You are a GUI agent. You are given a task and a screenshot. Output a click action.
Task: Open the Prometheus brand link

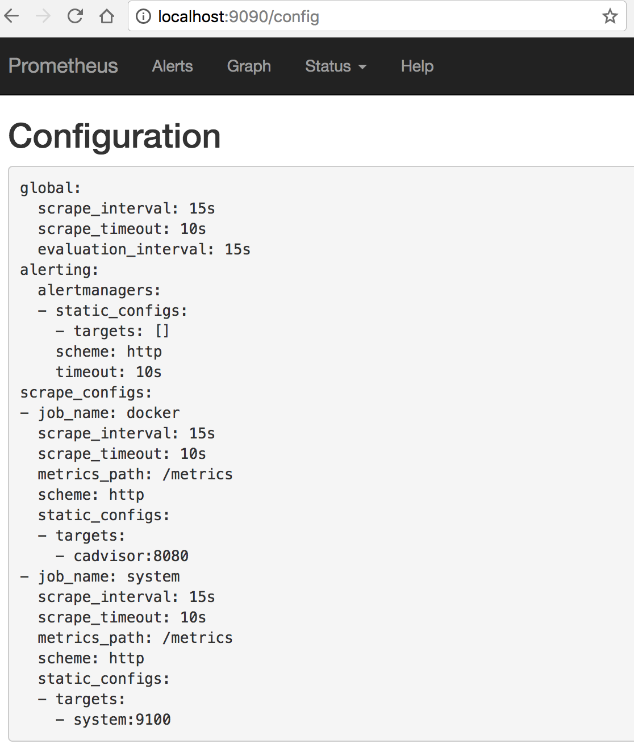pyautogui.click(x=63, y=66)
